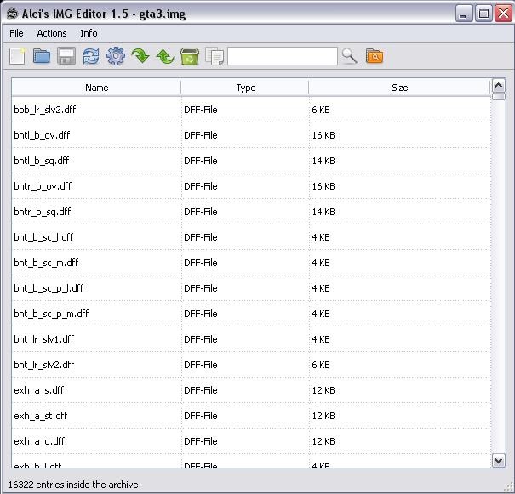Click the scrollbar down arrow
This screenshot has height=494, width=515.
tap(499, 461)
